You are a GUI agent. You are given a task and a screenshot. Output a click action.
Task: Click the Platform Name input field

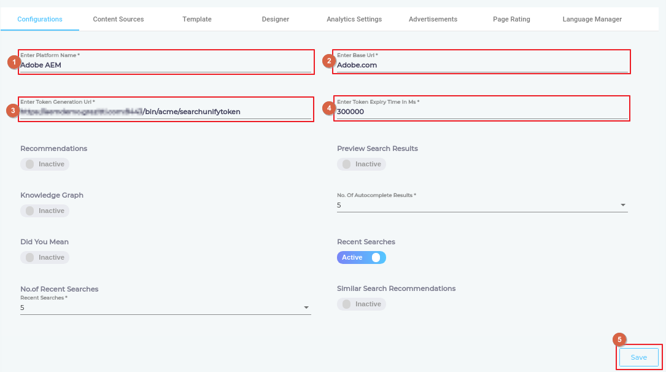165,65
